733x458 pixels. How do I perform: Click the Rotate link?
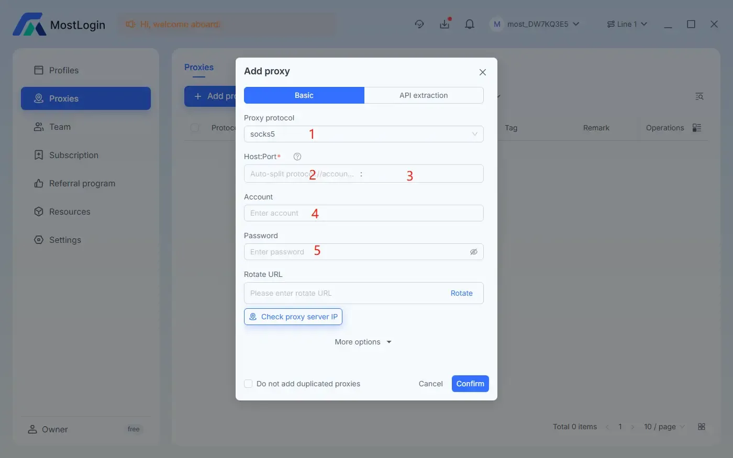pos(462,293)
